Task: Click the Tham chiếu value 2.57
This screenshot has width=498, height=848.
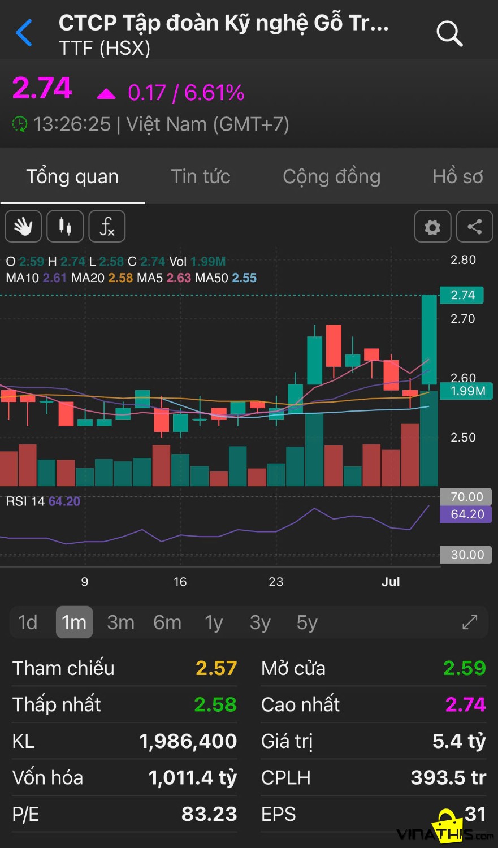Action: point(216,668)
